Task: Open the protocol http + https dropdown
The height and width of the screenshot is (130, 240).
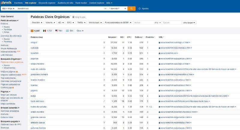Action: coord(8,9)
